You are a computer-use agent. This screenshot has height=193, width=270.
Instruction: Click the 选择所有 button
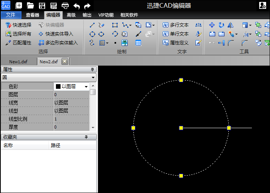tap(18, 34)
